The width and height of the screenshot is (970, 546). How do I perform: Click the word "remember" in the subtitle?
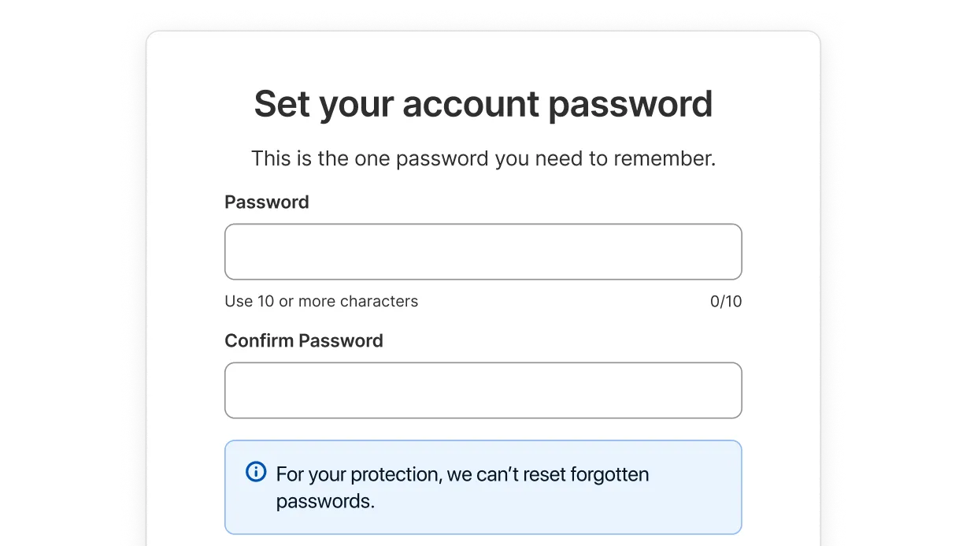pos(665,159)
